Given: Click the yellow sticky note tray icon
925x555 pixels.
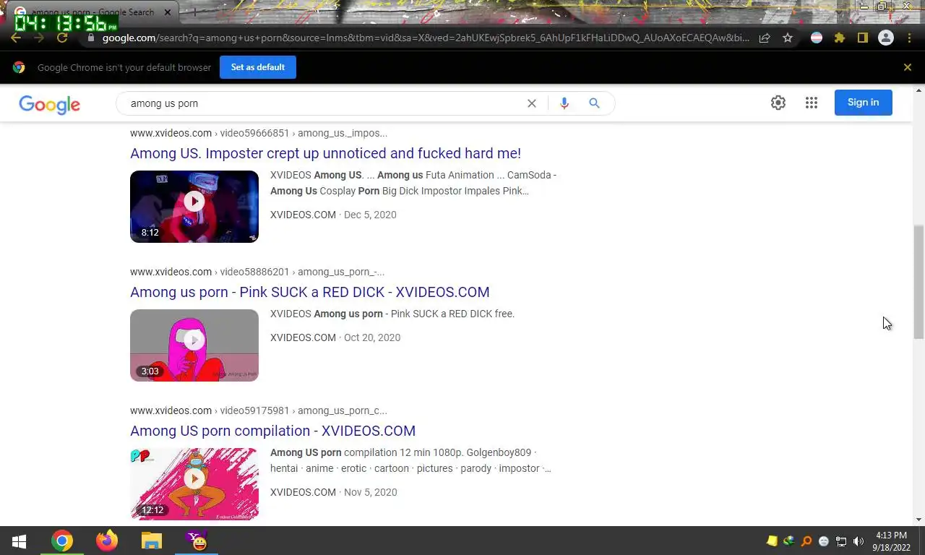Looking at the screenshot, I should [772, 541].
